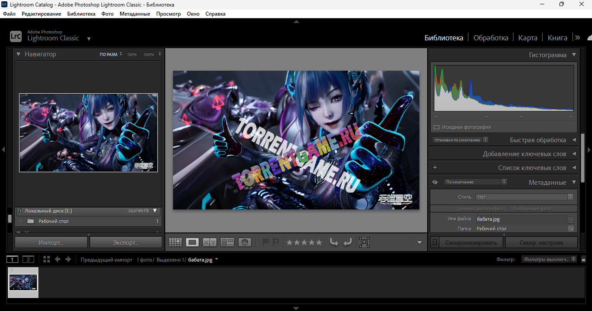
Task: Click Рабочий стол folder icon
Action: pyautogui.click(x=30, y=221)
